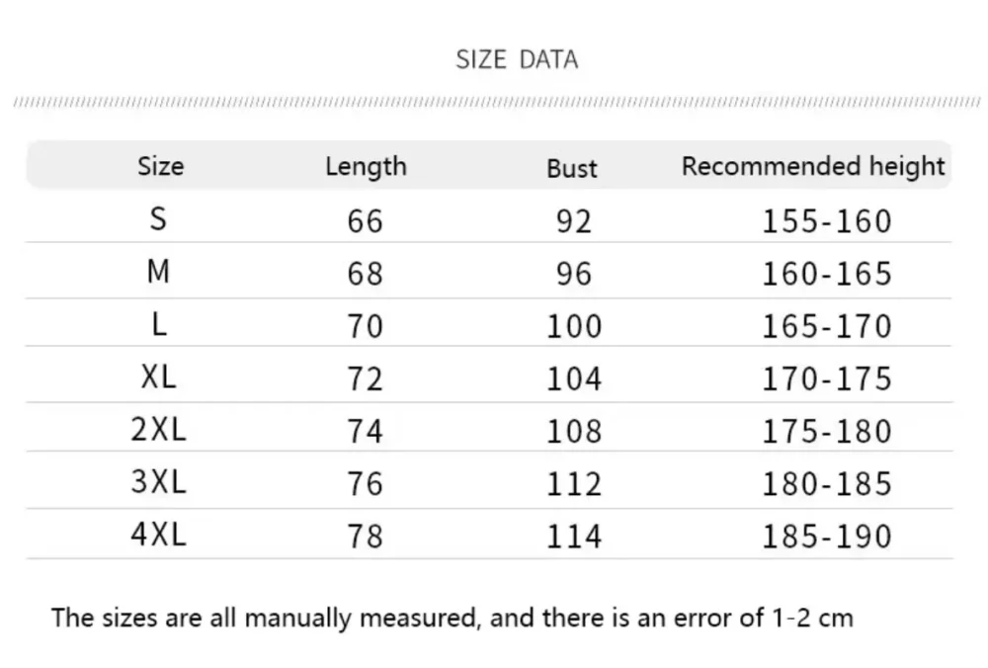
Task: Click the Length column header
Action: tap(366, 166)
